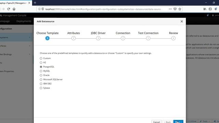Click the Connection step label
The image size is (219, 123).
click(123, 33)
